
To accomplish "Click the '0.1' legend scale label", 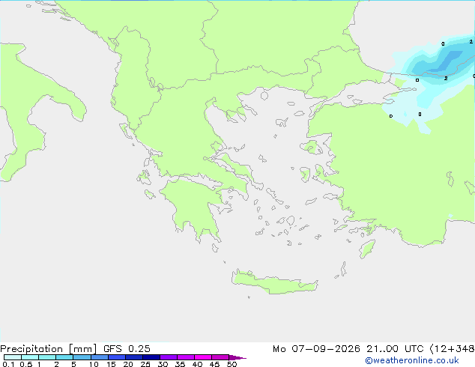I will coord(8,364).
